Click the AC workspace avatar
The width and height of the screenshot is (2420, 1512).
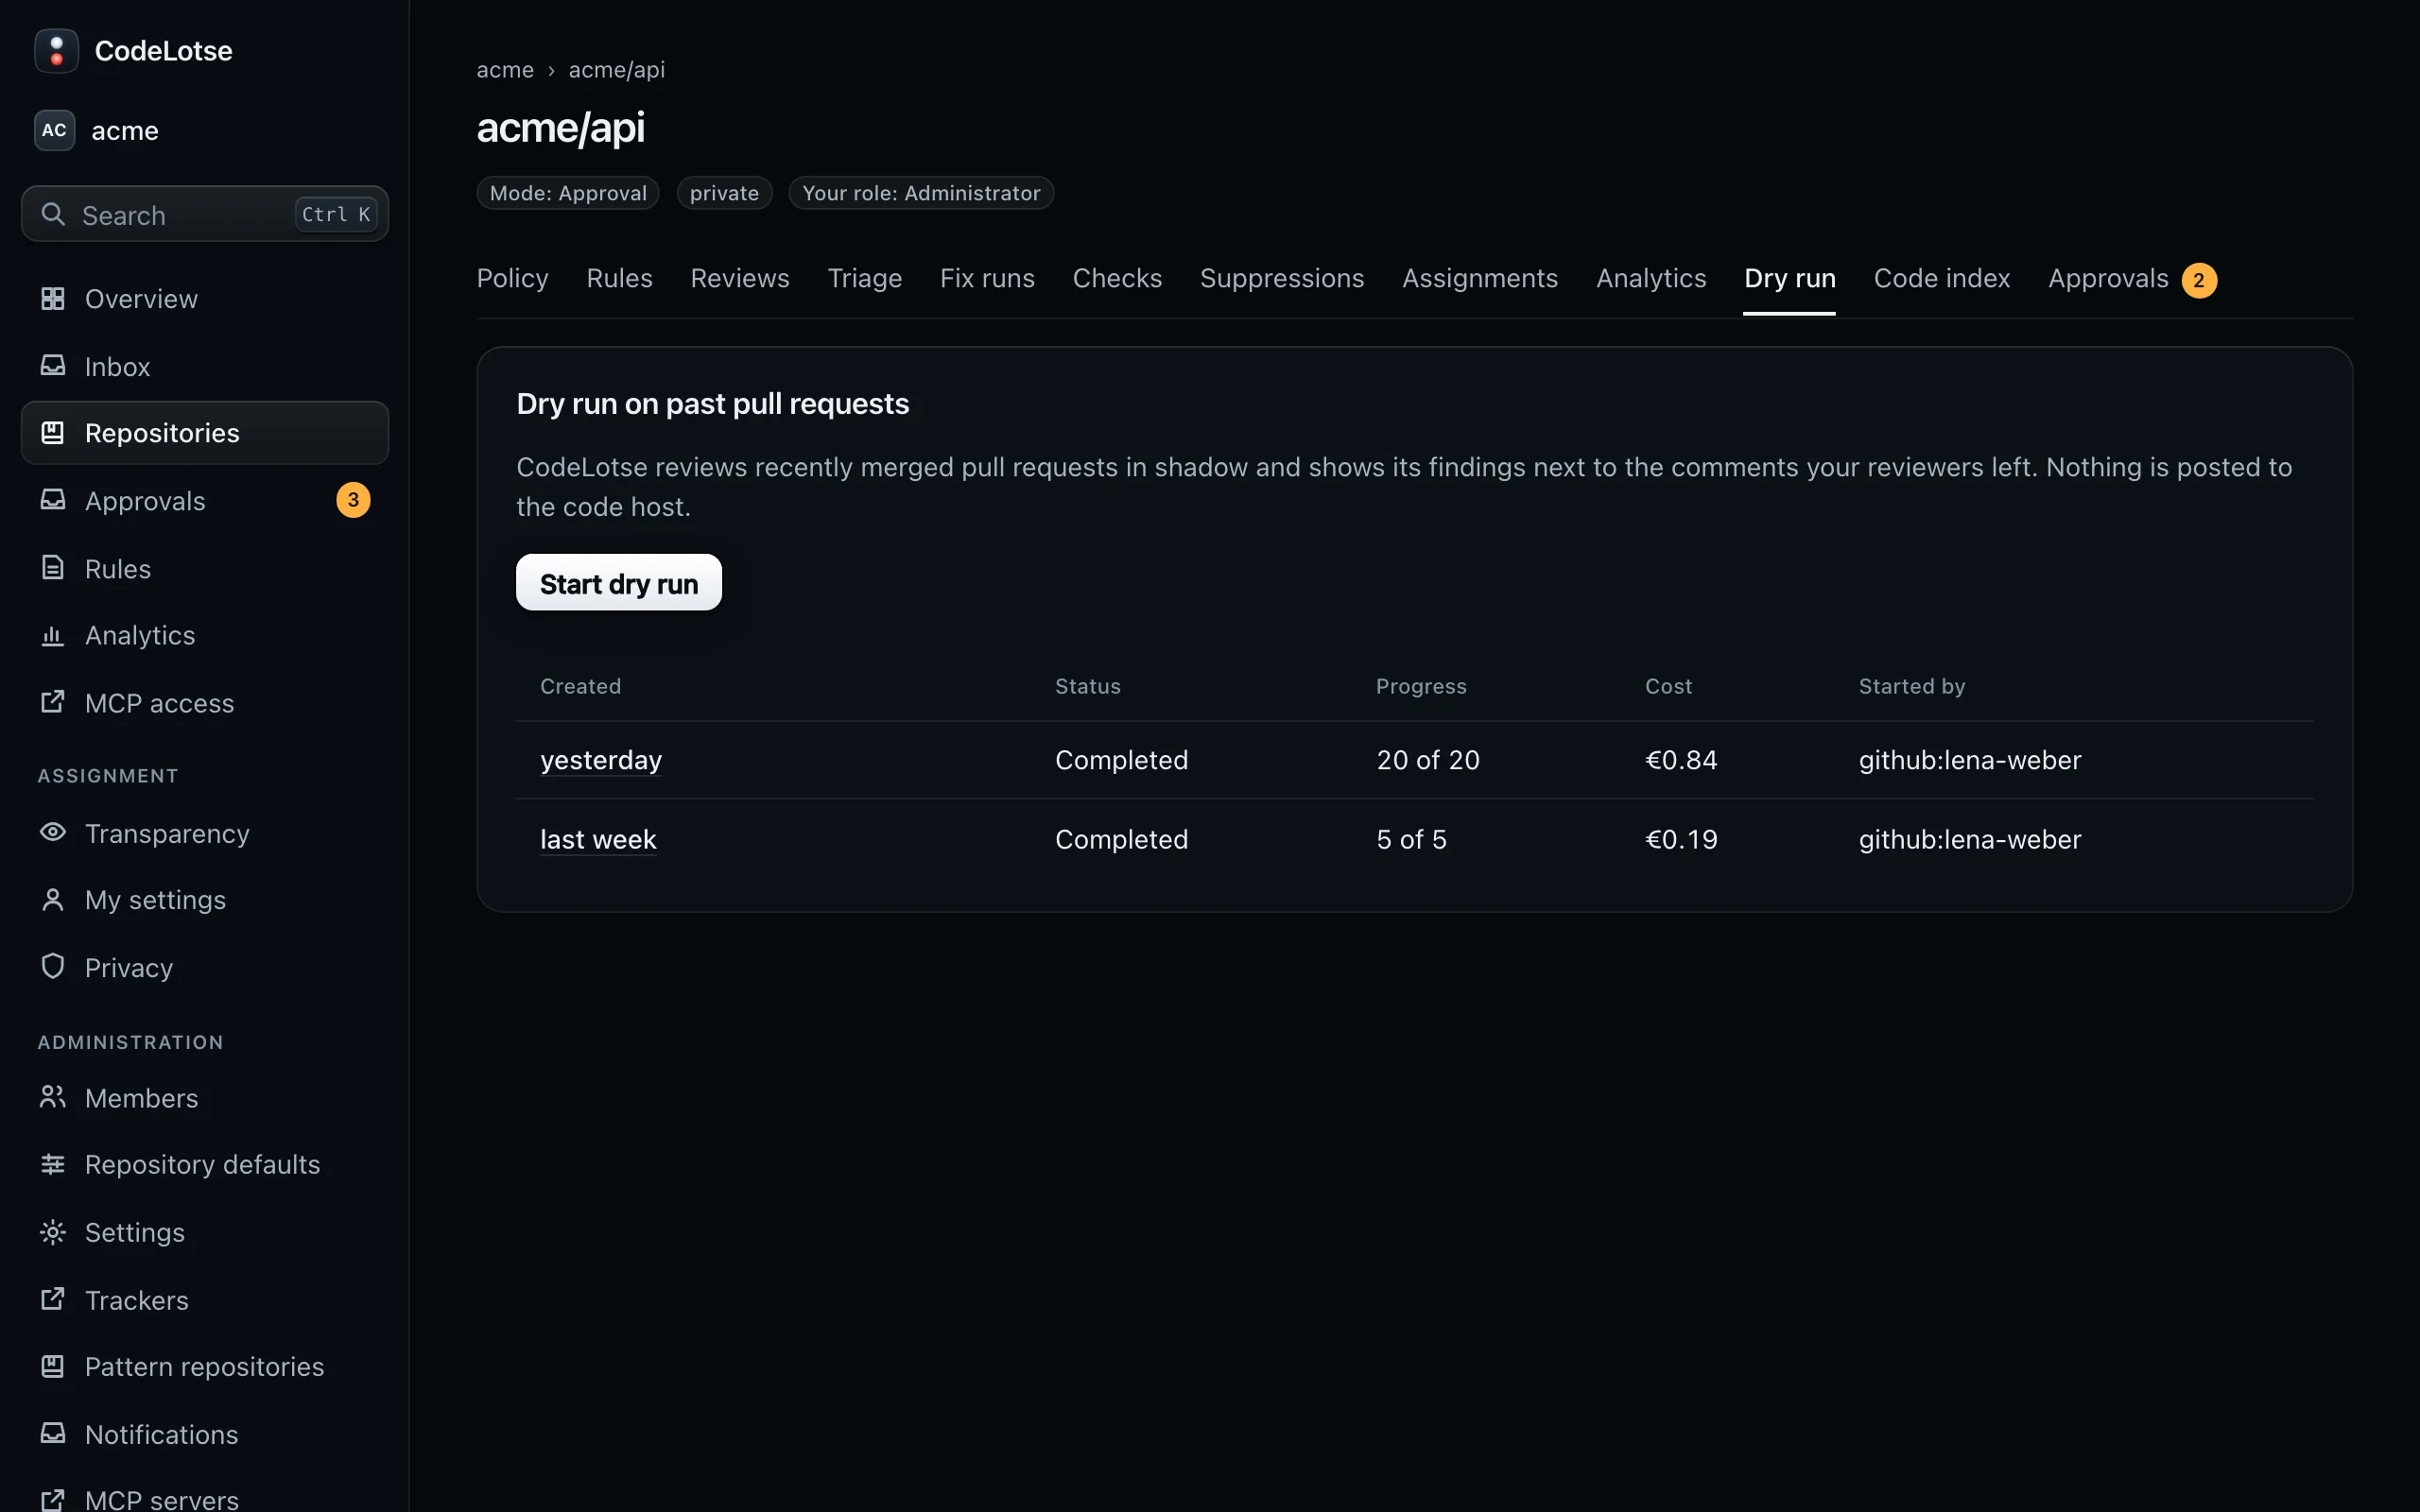coord(54,130)
